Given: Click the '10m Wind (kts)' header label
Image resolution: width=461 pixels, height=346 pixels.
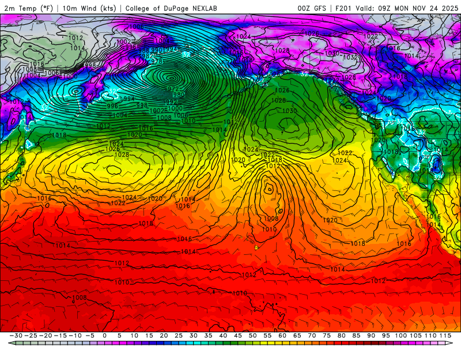Looking at the screenshot, I should click(89, 8).
